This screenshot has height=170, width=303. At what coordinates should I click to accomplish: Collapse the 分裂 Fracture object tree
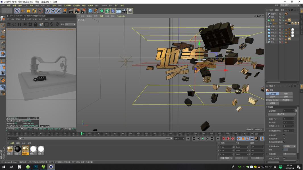267,20
